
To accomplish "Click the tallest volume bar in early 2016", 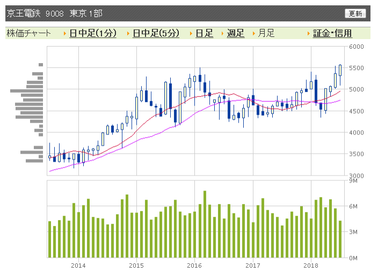I will (x=205, y=224).
